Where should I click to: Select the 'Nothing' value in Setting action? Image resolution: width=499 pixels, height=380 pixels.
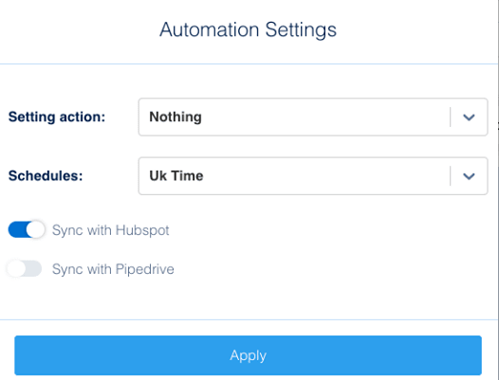(x=176, y=117)
